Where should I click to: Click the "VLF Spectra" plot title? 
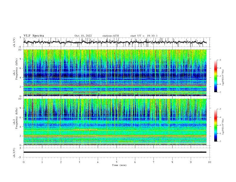point(34,36)
